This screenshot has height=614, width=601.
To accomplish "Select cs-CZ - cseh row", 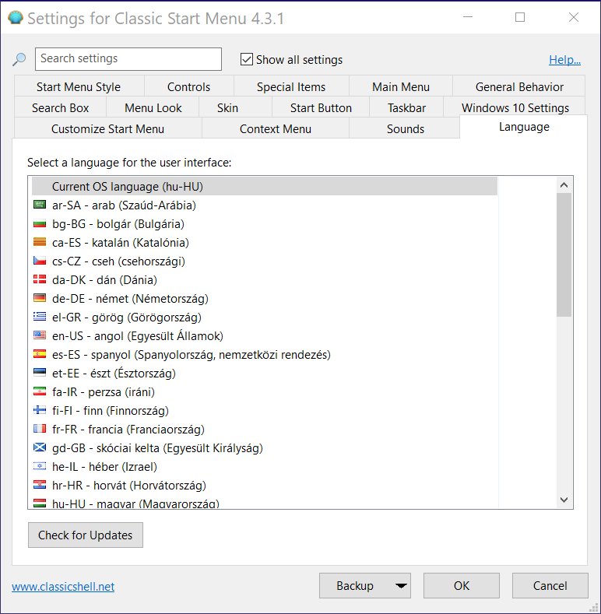I will click(x=265, y=261).
